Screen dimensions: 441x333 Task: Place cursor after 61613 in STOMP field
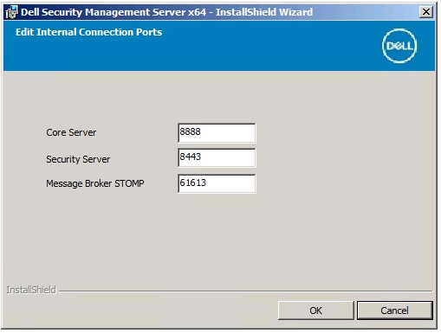[207, 183]
